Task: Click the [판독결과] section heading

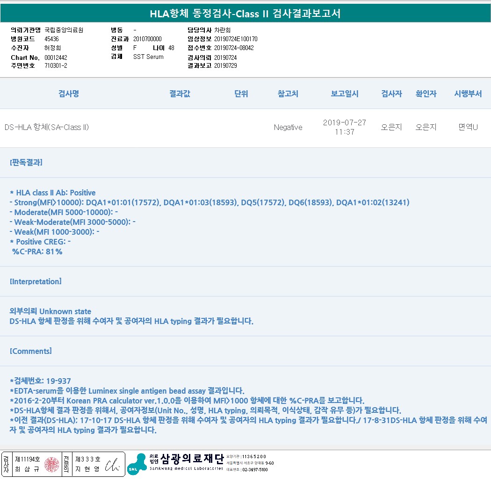Action: click(26, 162)
